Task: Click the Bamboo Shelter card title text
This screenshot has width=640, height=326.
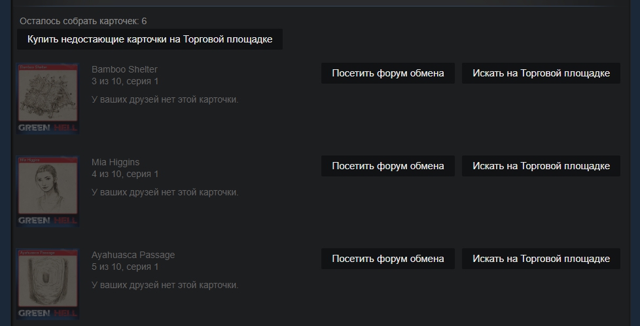Action: (x=124, y=69)
